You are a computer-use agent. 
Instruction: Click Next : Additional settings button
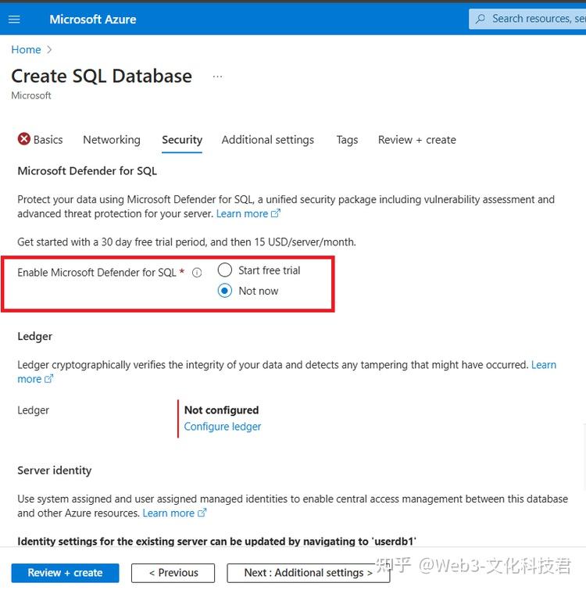tap(308, 573)
